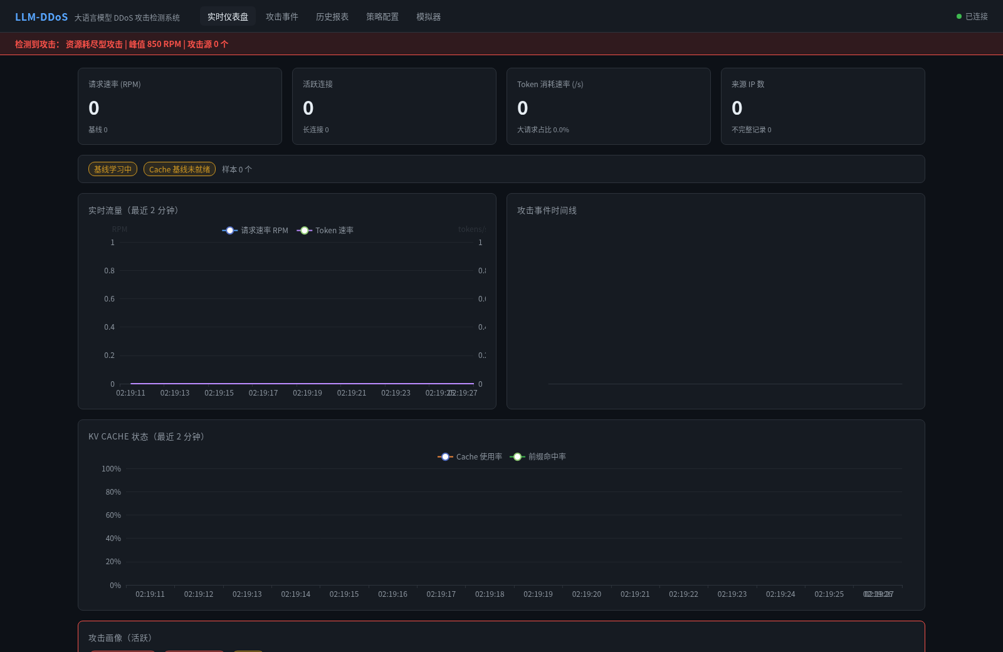This screenshot has width=1003, height=652.
Task: Click the 基线学习中 status badge
Action: (113, 169)
